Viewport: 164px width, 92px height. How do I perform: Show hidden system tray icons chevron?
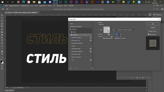143,2
